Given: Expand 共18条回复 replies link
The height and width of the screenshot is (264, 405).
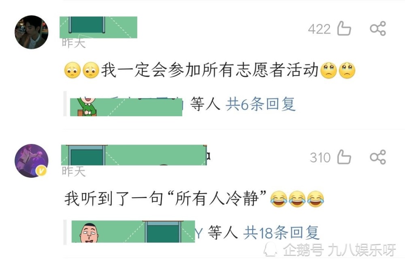Looking at the screenshot, I should pyautogui.click(x=281, y=232).
